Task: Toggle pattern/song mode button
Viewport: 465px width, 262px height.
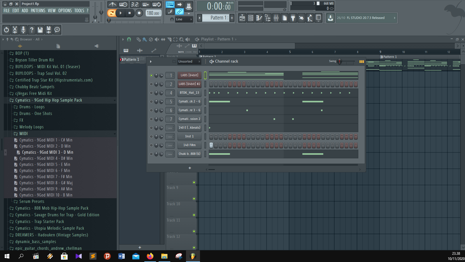Action: [111, 13]
